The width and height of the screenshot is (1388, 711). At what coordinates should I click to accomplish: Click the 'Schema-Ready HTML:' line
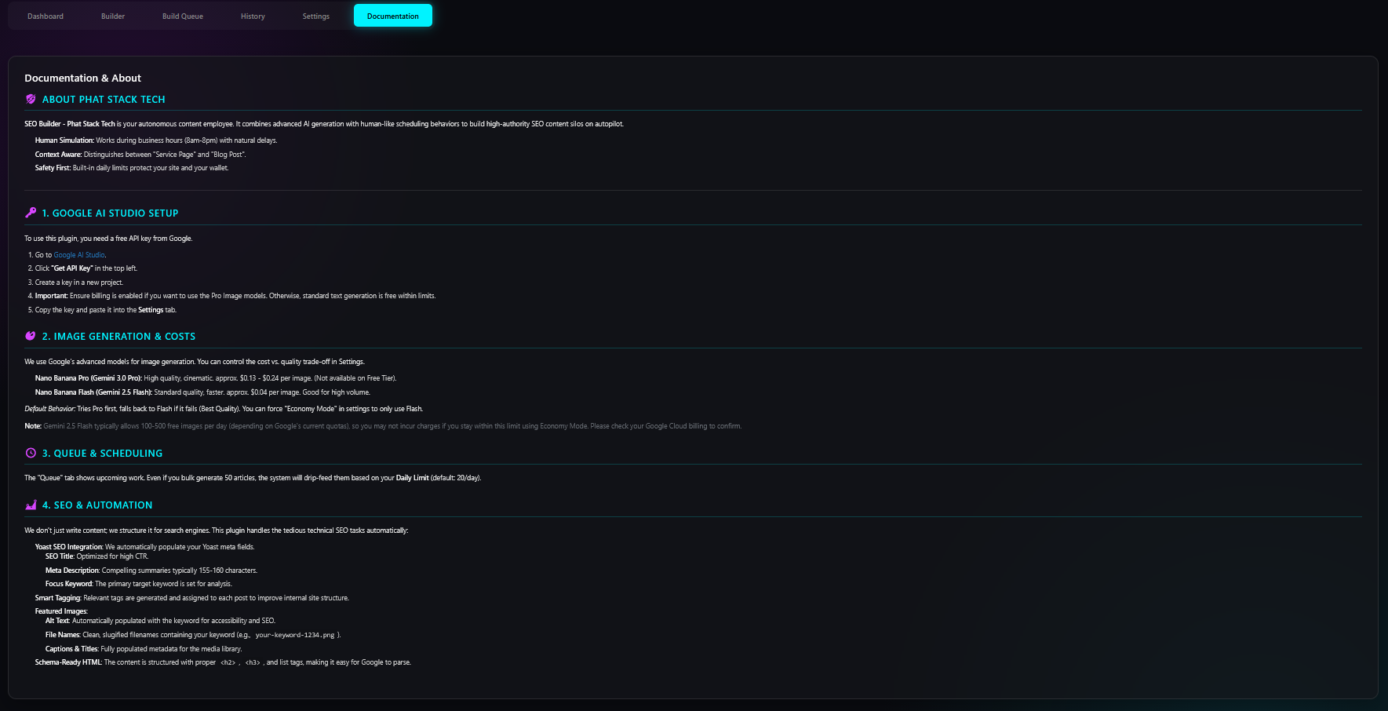(223, 662)
